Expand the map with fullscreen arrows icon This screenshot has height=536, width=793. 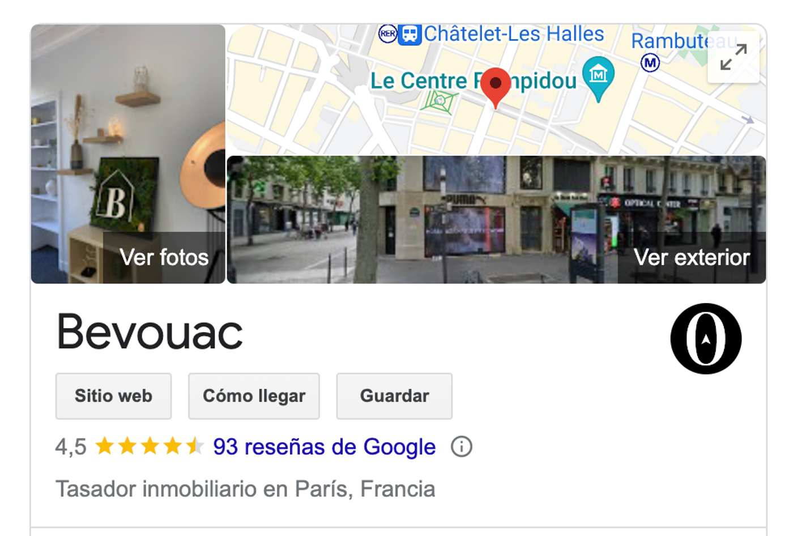tap(734, 57)
